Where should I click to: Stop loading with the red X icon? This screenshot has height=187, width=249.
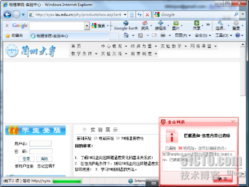[x=147, y=14]
